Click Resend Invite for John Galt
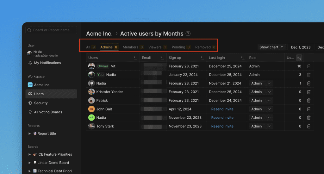Screen dimensions: 324x174 coord(222,109)
